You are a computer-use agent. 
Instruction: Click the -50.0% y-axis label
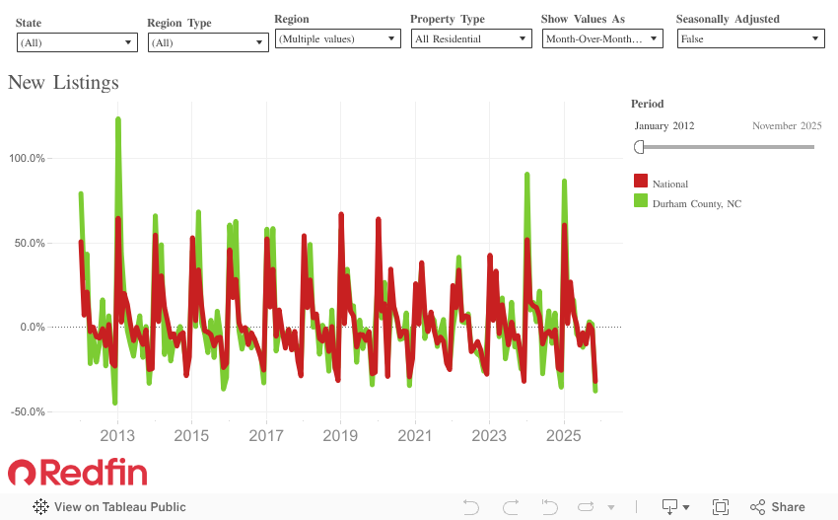[28, 411]
